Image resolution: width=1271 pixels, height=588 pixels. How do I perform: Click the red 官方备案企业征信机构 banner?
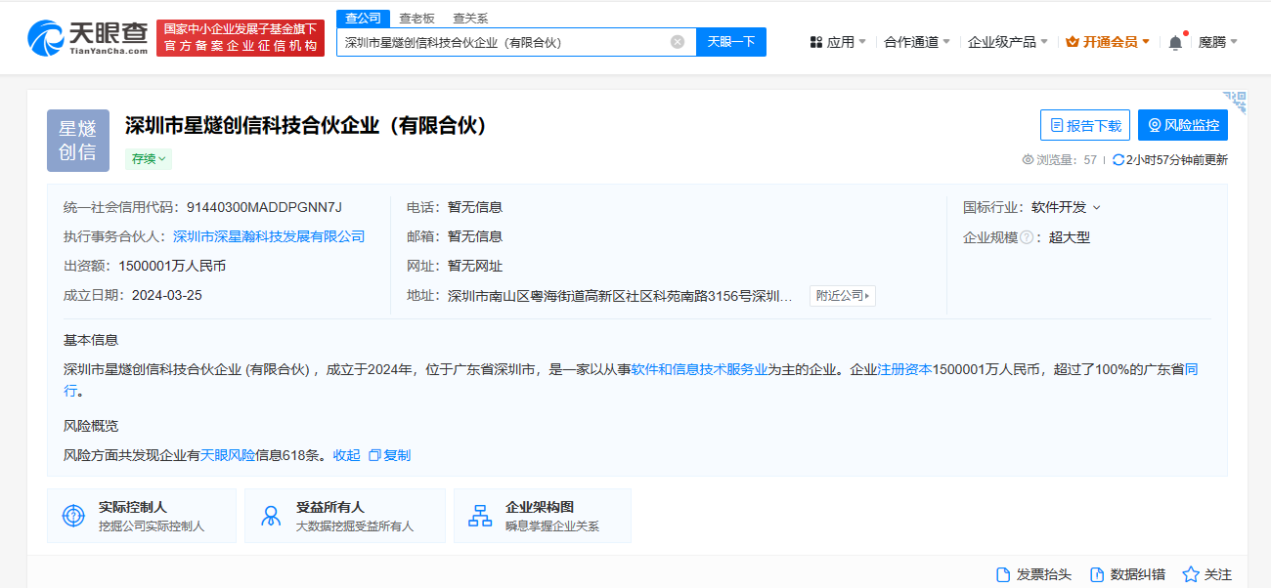pyautogui.click(x=241, y=38)
